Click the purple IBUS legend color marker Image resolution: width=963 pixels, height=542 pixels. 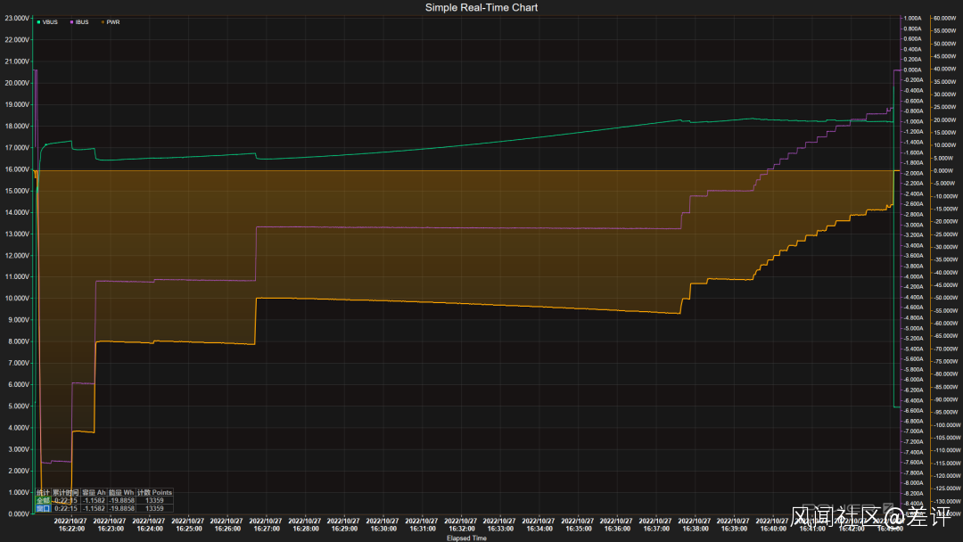tap(72, 22)
